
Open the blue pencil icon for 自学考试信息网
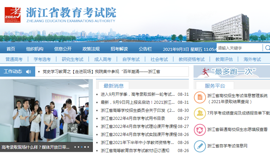pyautogui.click(x=200, y=146)
